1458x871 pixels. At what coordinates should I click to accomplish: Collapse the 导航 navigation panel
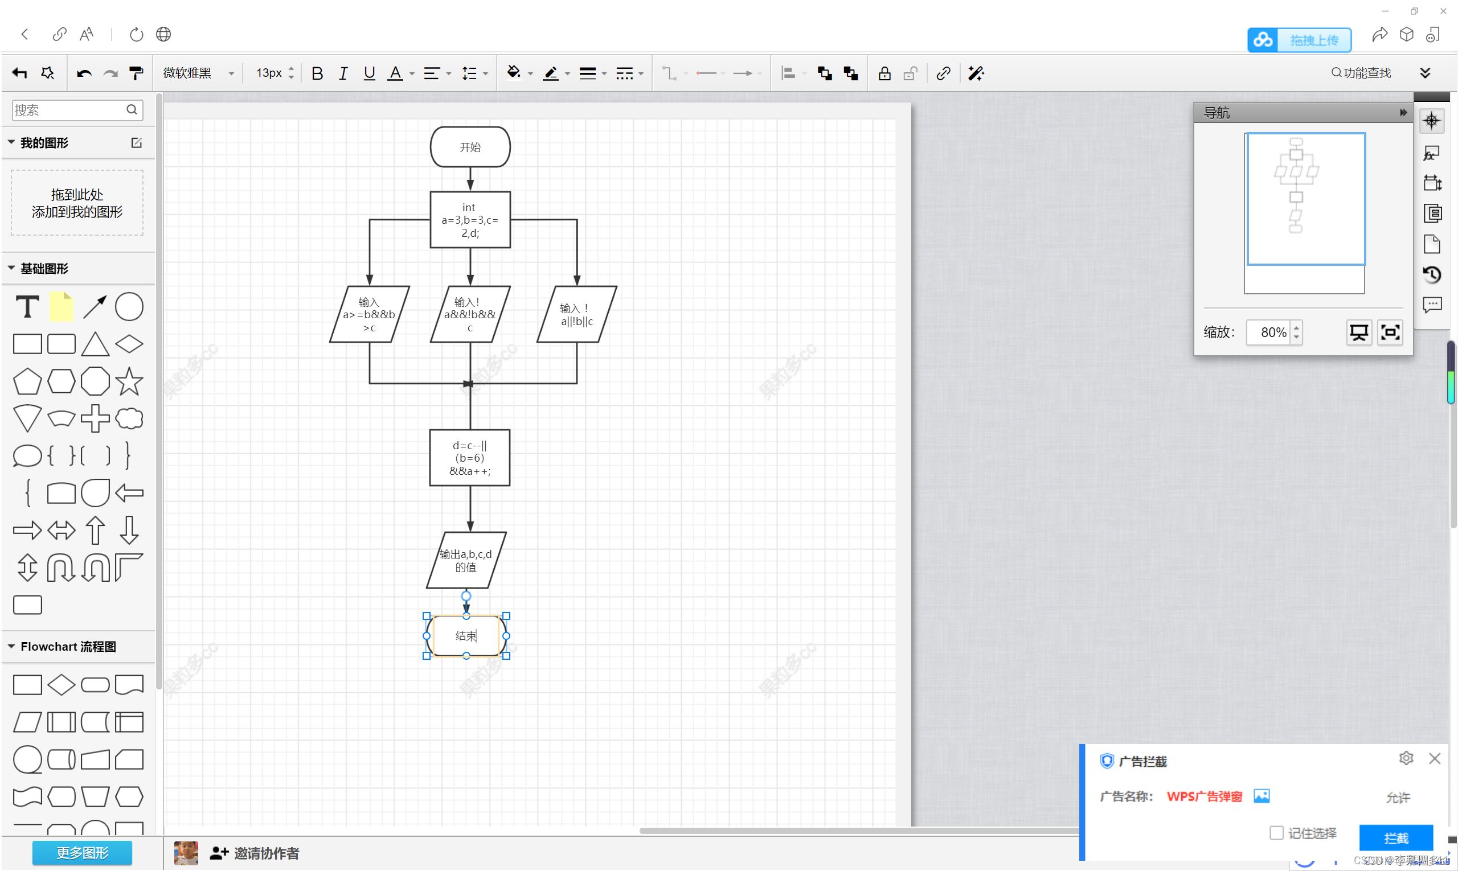click(x=1403, y=112)
